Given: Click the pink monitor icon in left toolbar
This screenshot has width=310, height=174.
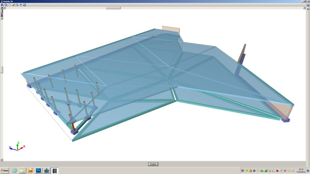Looking at the screenshot, I should [x=2, y=13].
